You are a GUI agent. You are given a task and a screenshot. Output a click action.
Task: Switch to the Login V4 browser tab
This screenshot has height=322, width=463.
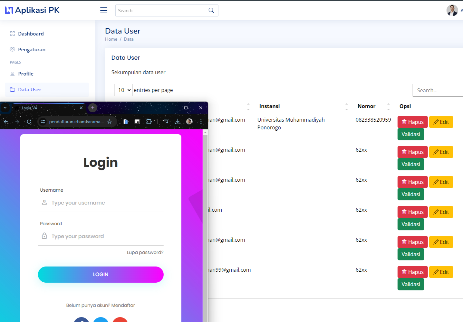[48, 108]
